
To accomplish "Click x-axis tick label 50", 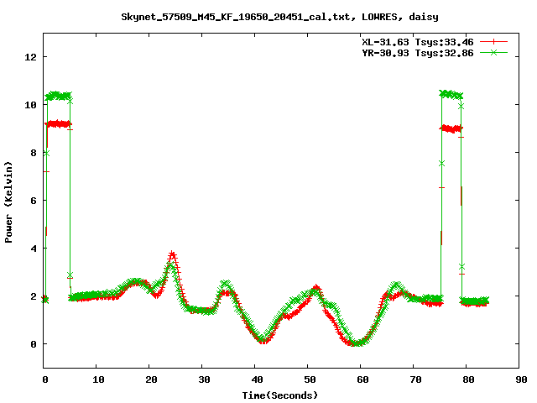I will [x=310, y=379].
